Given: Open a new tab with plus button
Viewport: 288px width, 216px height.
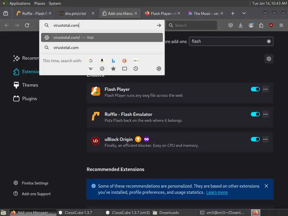Looking at the screenshot, I should [233, 13].
